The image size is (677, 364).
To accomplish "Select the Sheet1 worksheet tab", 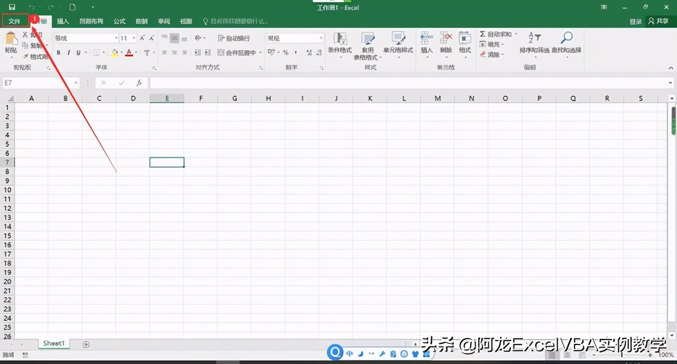I will [54, 344].
